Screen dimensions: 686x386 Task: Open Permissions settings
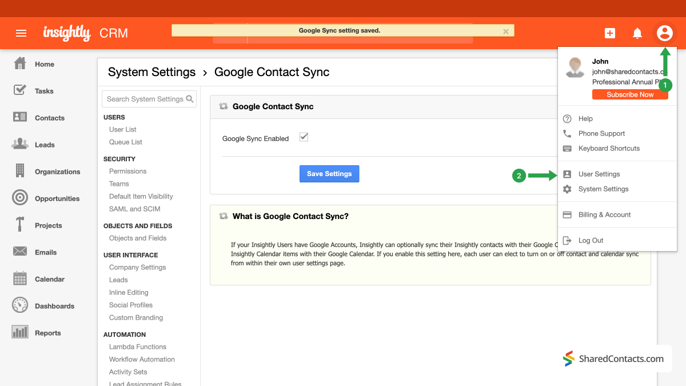click(x=127, y=171)
